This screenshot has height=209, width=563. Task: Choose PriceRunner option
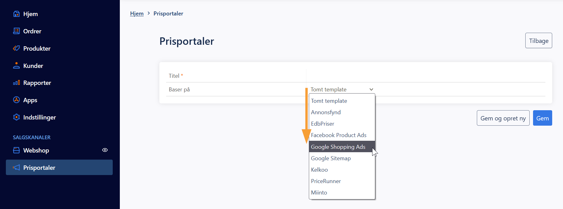(342, 181)
